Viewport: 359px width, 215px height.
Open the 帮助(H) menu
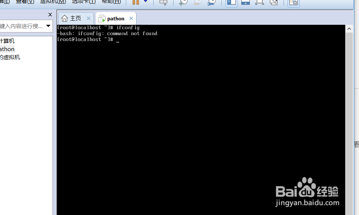(111, 2)
